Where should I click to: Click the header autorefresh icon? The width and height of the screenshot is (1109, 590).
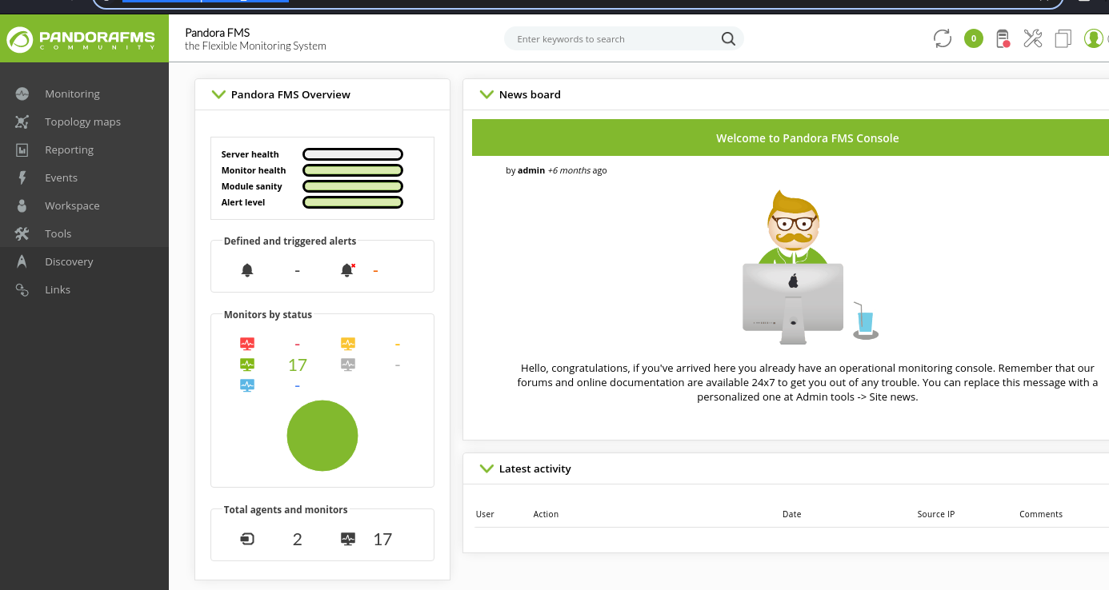[x=943, y=38]
